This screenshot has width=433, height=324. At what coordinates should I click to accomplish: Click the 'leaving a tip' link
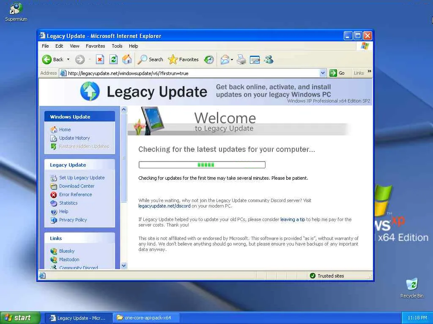tap(293, 219)
